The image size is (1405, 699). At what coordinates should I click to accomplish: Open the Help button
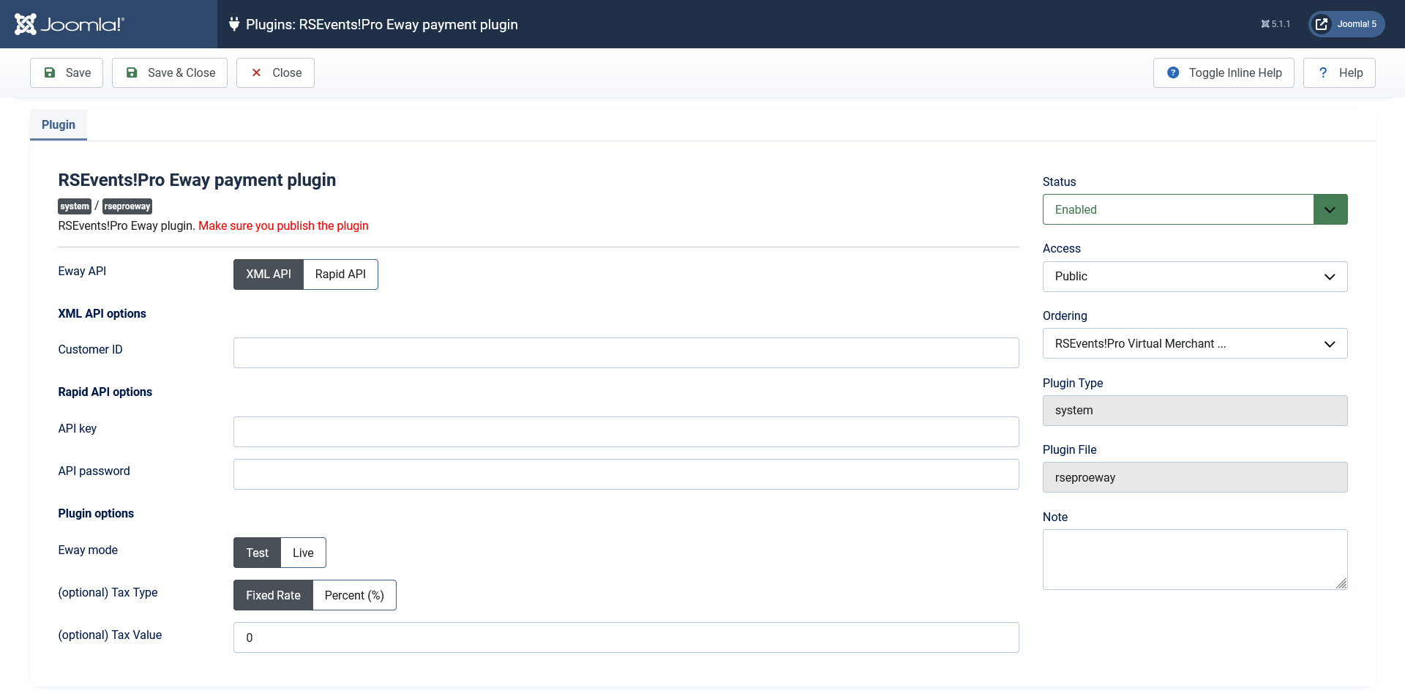[1339, 72]
